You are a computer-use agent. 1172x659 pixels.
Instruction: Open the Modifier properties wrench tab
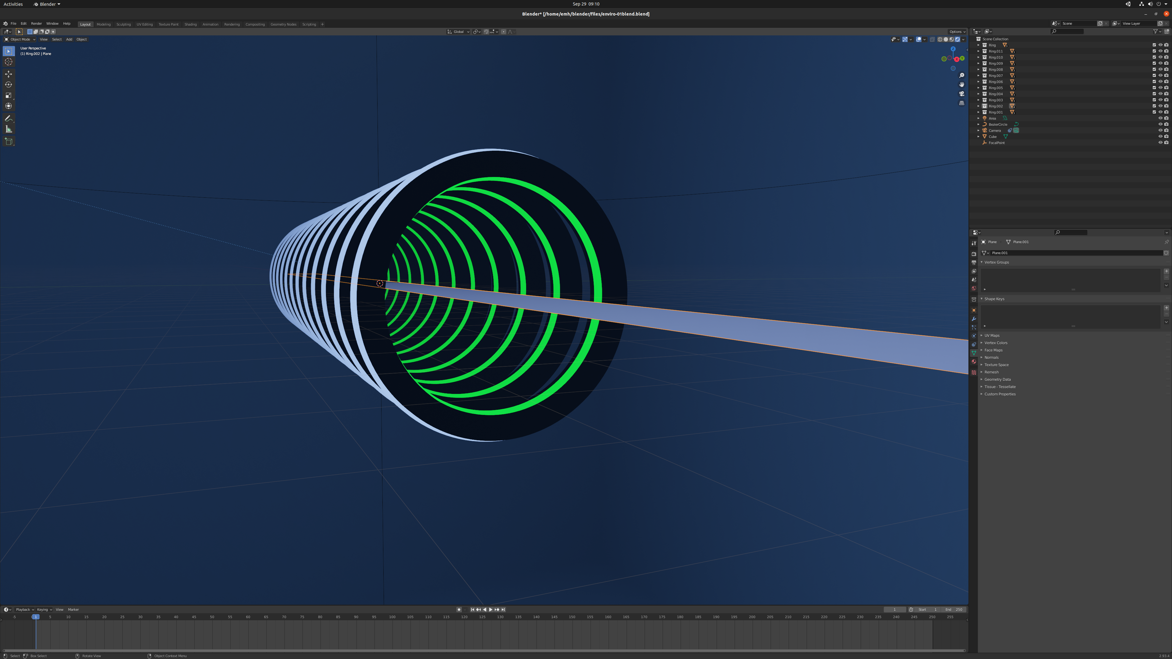pyautogui.click(x=974, y=319)
